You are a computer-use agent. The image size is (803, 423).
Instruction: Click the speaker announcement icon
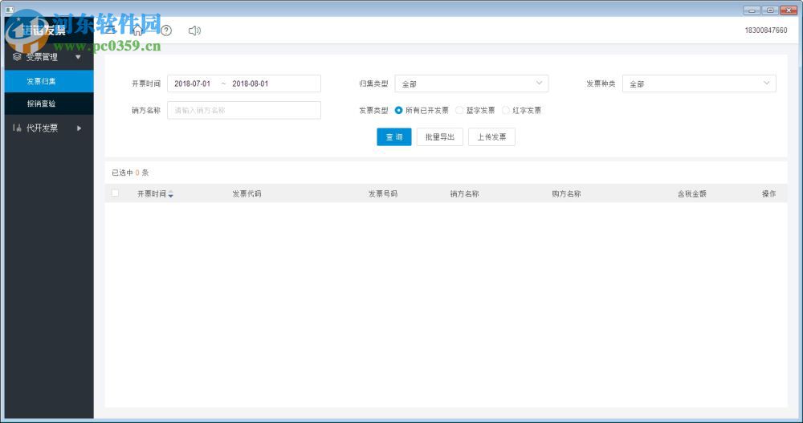coord(194,31)
